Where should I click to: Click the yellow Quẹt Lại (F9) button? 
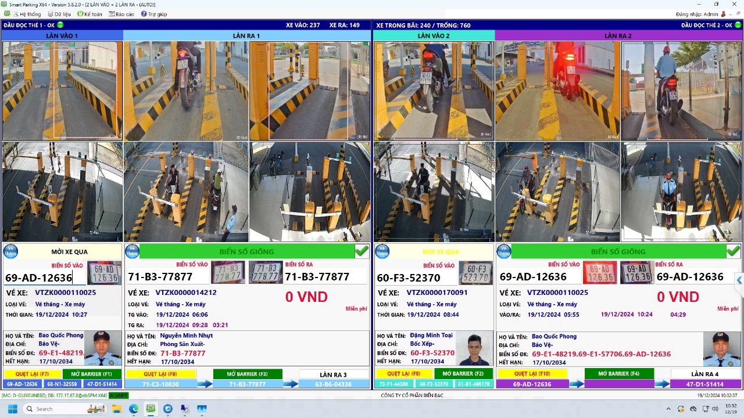coord(160,374)
